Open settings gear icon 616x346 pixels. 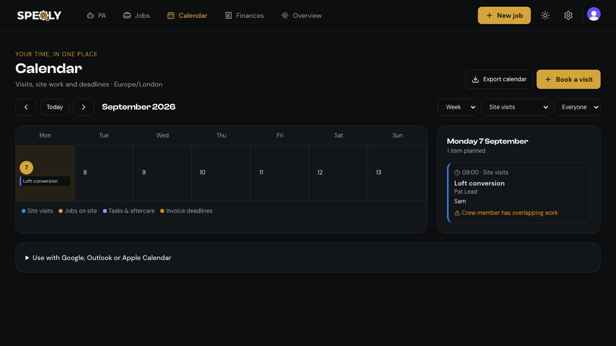(x=568, y=15)
